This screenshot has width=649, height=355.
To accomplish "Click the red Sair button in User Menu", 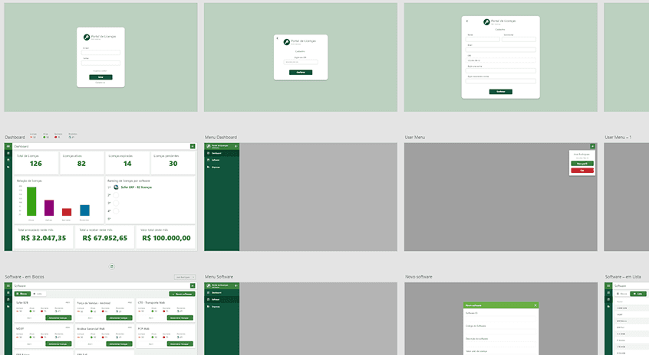I will tap(582, 170).
